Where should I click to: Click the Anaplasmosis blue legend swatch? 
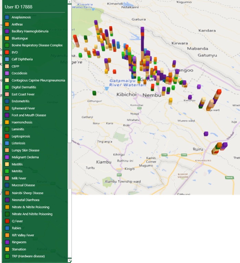pyautogui.click(x=7, y=17)
